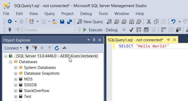Screen dimensions: 188x101
Task: Click the New Project icon
Action: click(31, 22)
